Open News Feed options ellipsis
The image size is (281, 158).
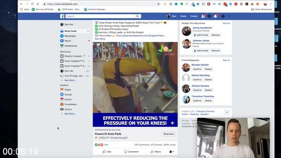[x=88, y=31]
